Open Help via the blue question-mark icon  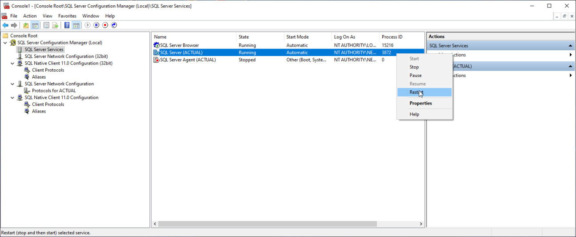point(67,25)
